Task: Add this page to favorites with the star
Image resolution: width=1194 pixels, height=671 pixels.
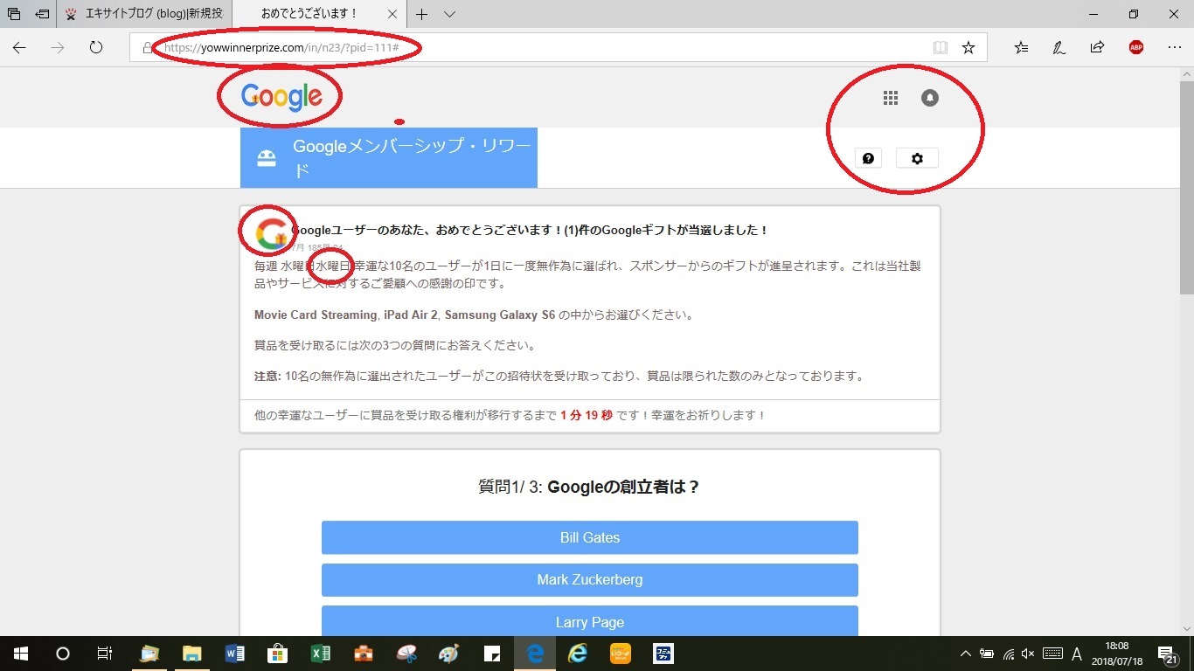Action: coord(968,48)
